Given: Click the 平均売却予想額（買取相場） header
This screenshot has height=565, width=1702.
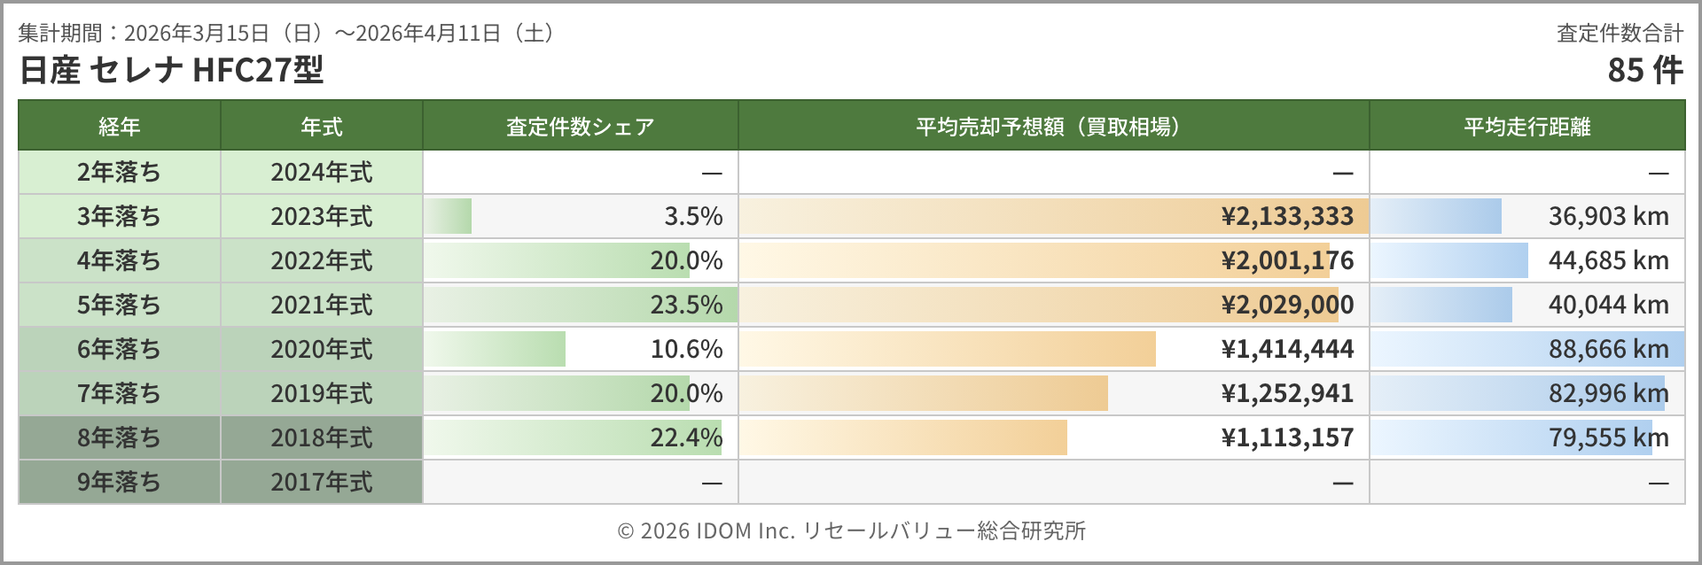Looking at the screenshot, I should (1052, 127).
